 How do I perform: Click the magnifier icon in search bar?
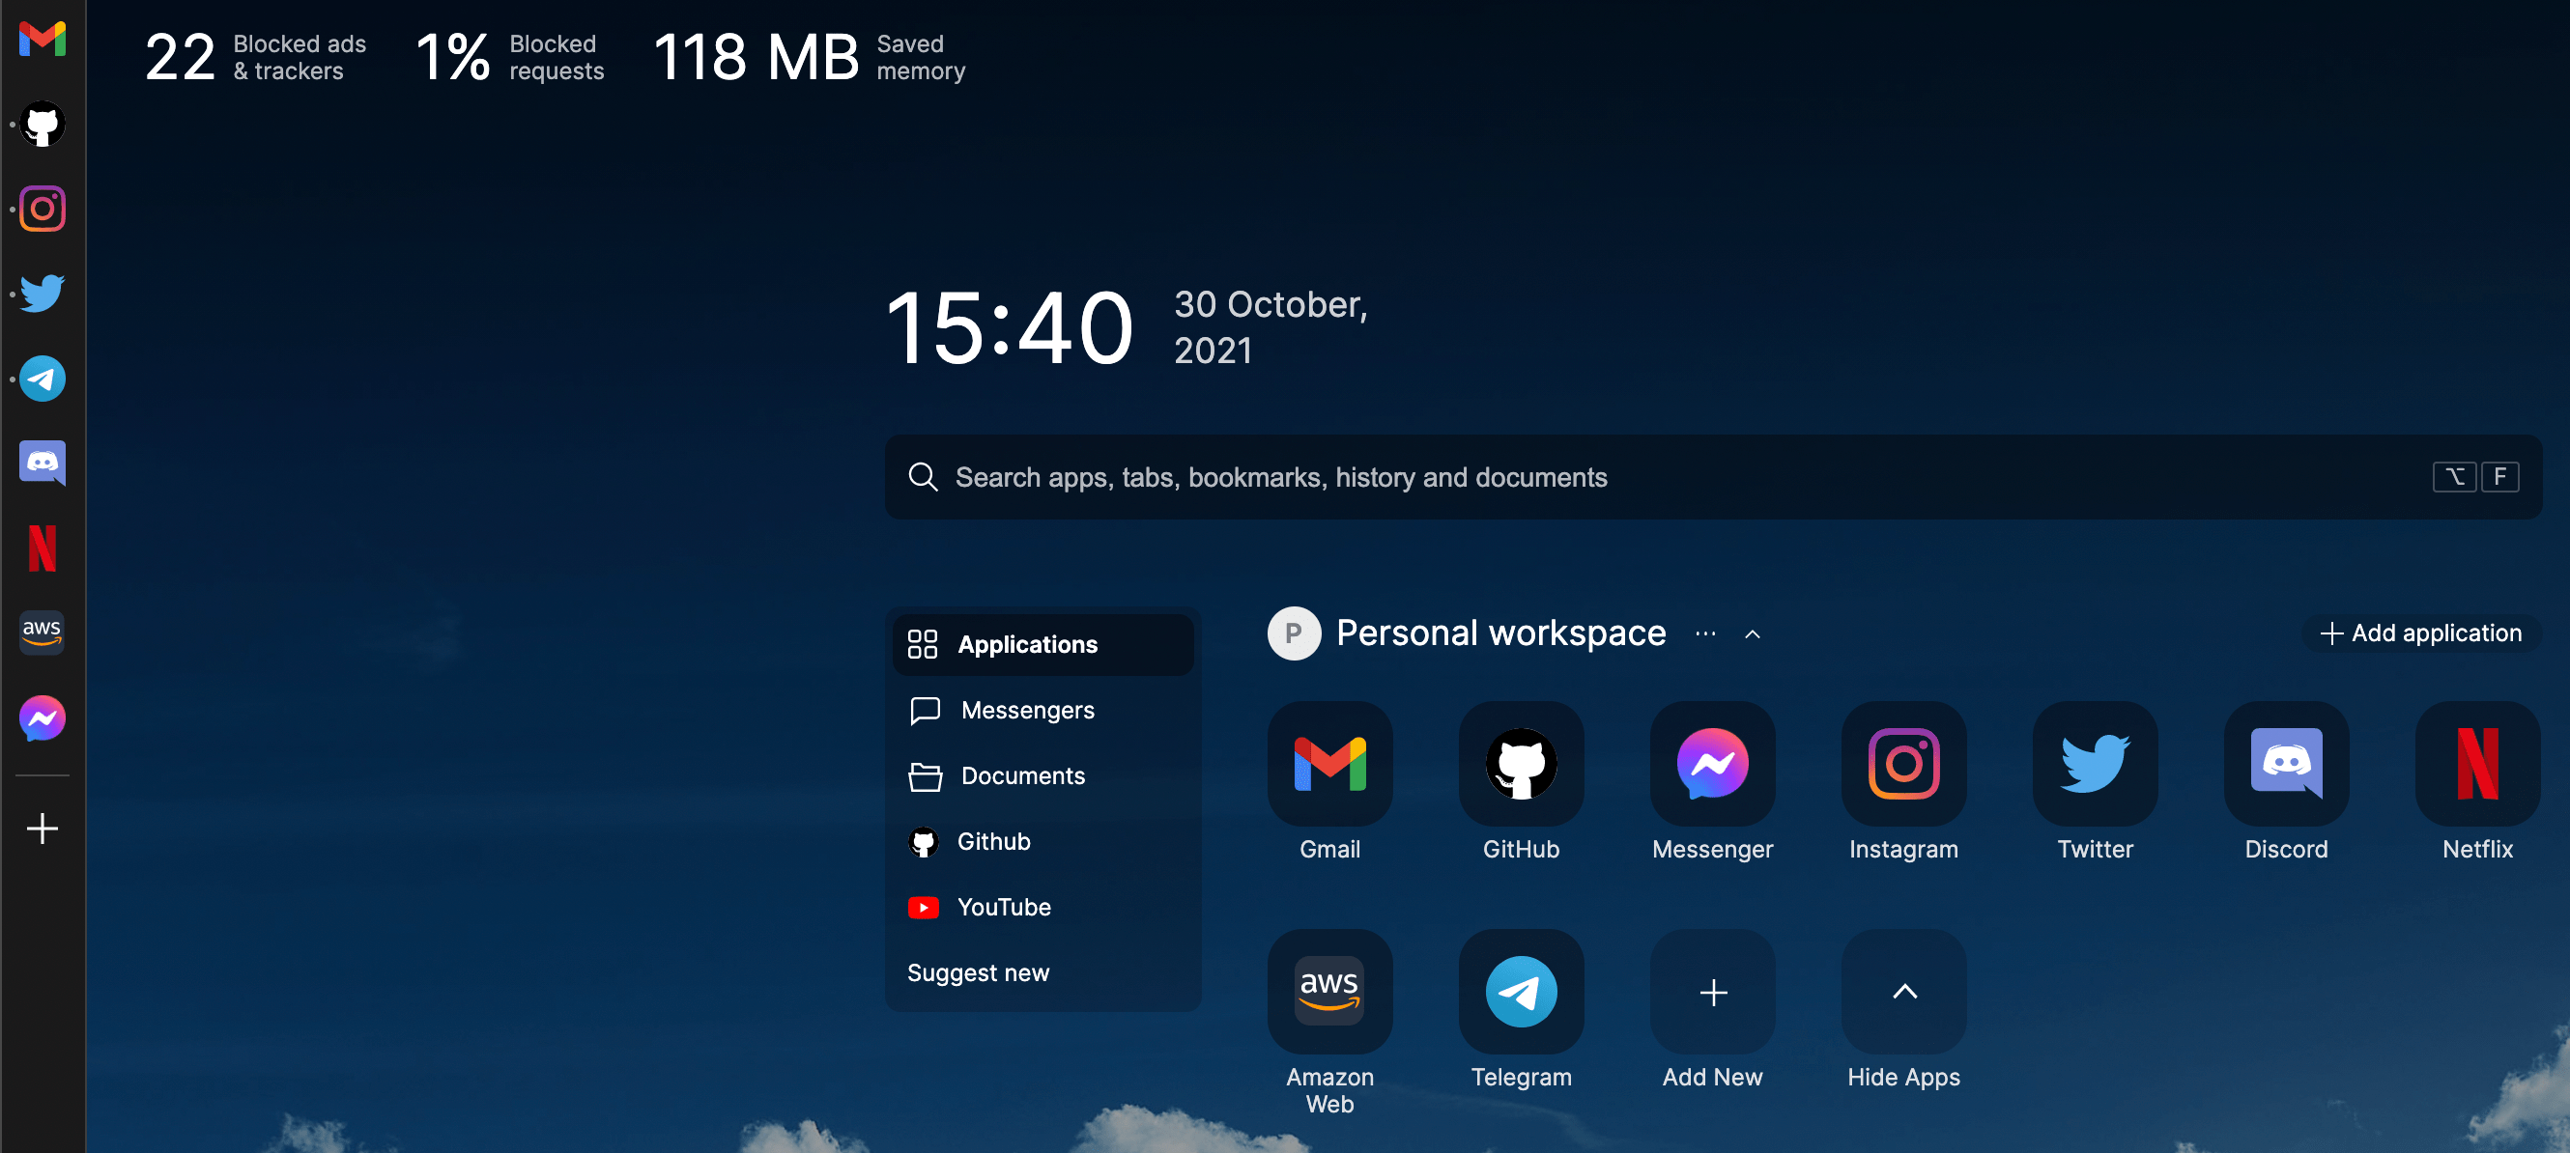[x=923, y=477]
